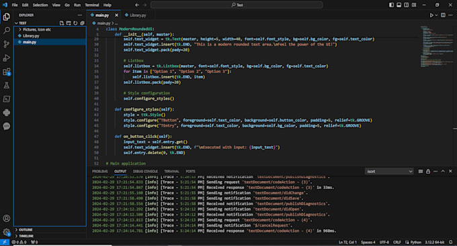Screen dimensions: 457x246
Task: Expand the Pictures, Icon etc folder
Action: coord(37,29)
